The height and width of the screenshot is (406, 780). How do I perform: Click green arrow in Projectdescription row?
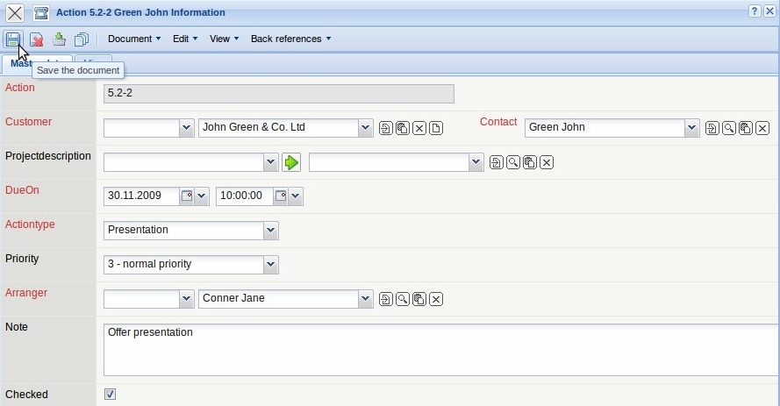[x=291, y=162]
